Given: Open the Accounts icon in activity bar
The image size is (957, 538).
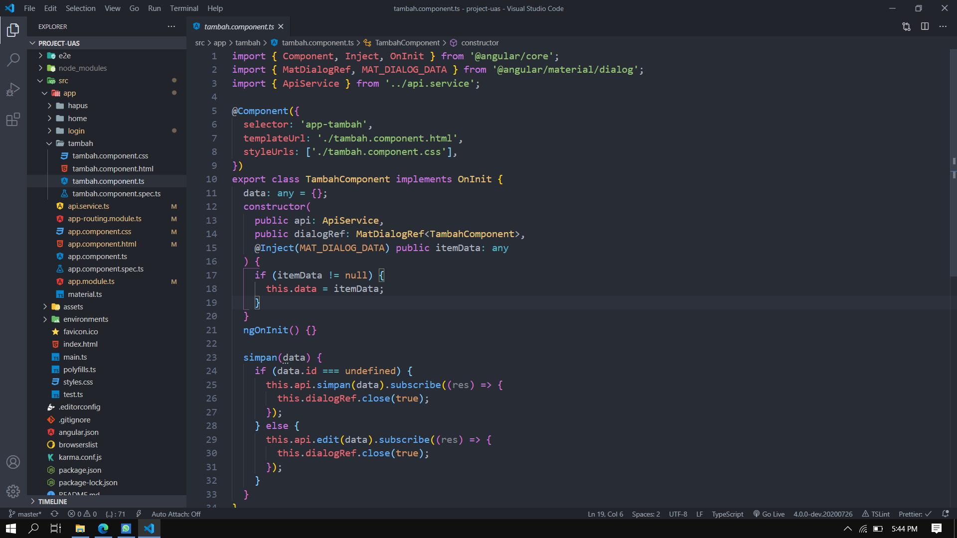Looking at the screenshot, I should point(13,462).
